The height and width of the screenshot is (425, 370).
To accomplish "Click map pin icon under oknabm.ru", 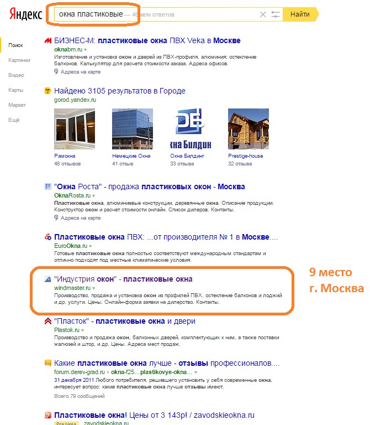I will click(56, 71).
